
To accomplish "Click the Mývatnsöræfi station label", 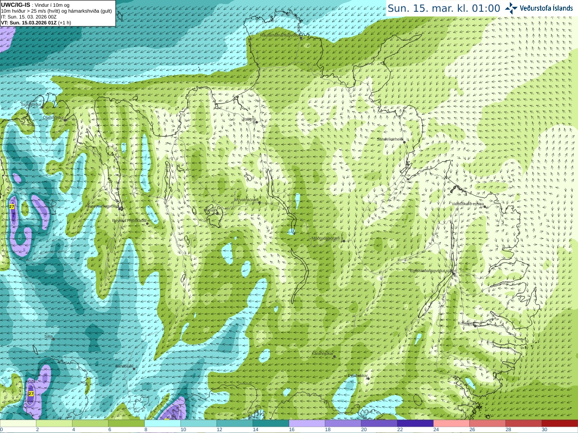I will tap(246, 200).
